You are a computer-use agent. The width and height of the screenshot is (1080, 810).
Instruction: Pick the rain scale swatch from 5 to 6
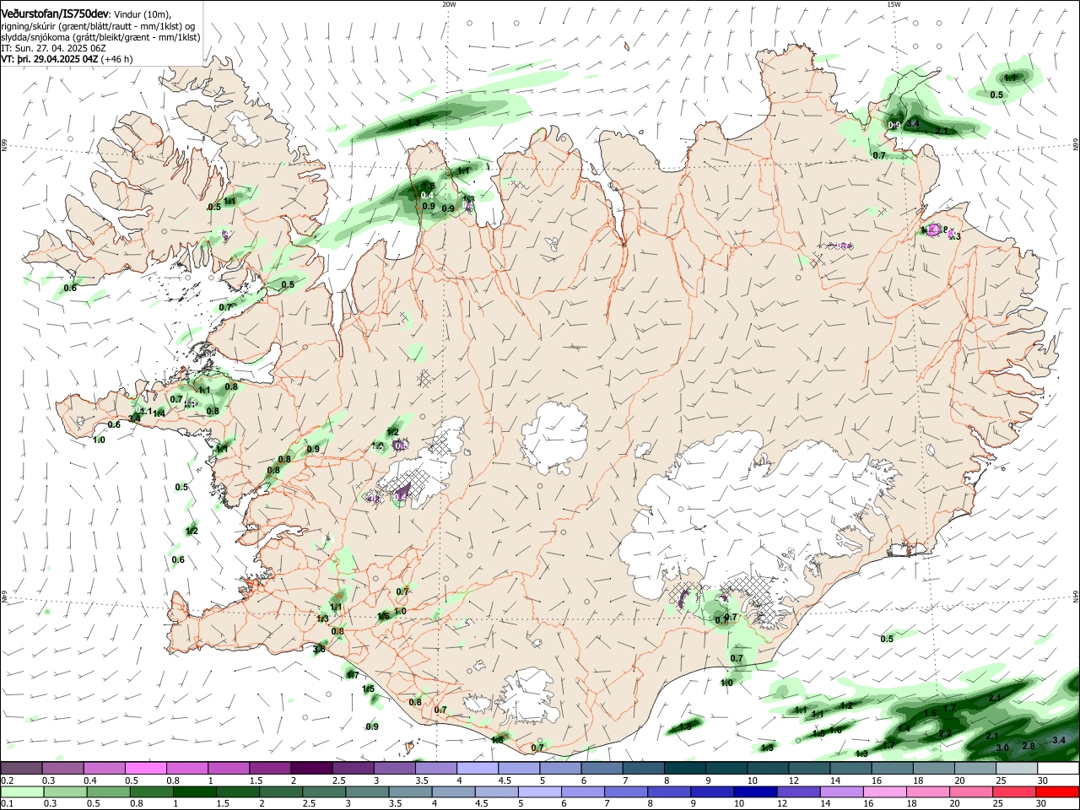point(539,791)
